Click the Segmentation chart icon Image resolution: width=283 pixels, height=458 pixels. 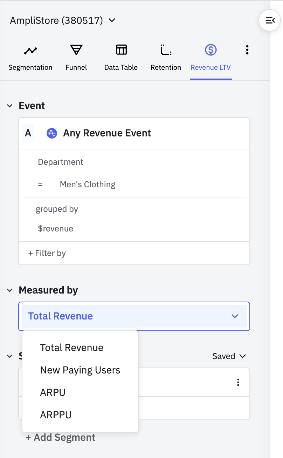point(30,51)
